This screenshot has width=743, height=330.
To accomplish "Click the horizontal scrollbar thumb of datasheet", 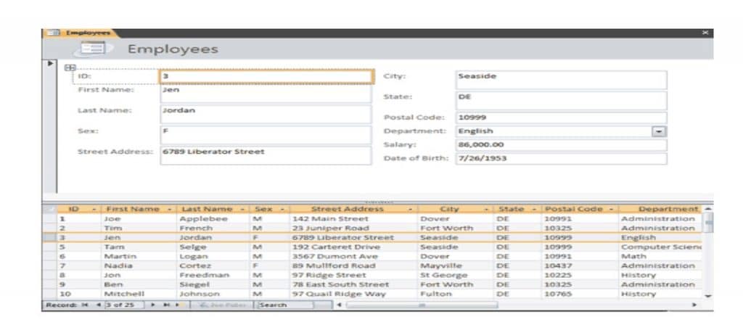I will 422,305.
